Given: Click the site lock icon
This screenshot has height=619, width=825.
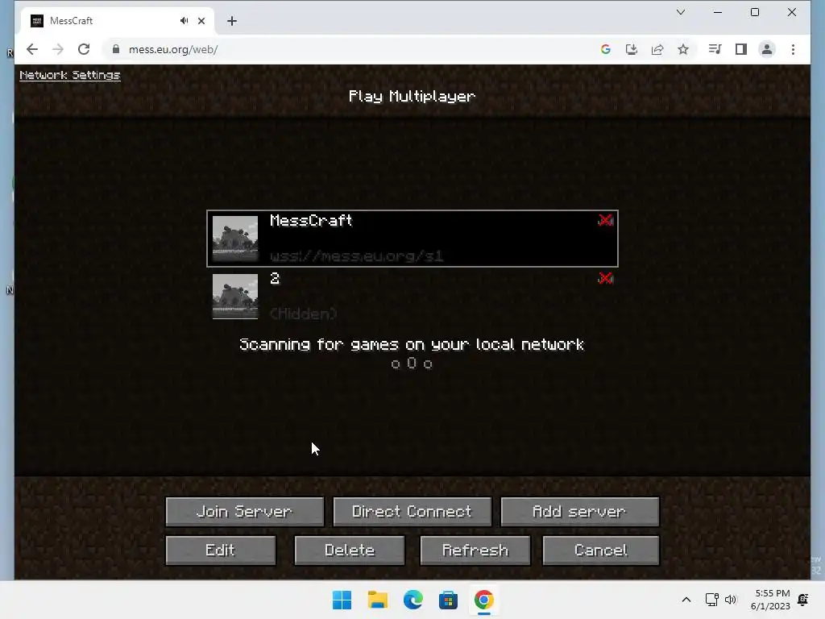Looking at the screenshot, I should pos(116,49).
